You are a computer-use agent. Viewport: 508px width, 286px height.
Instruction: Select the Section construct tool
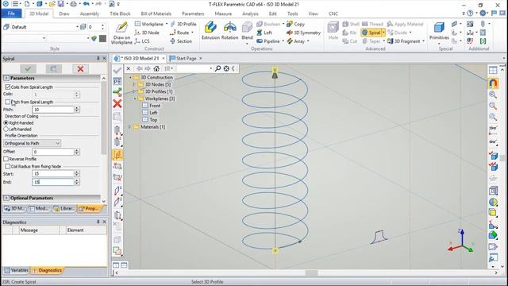(x=181, y=41)
